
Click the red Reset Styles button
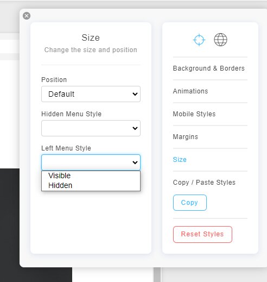click(202, 234)
